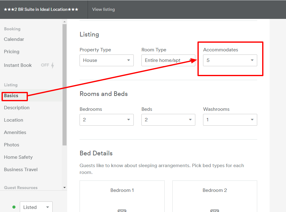Viewport: 286px width, 212px height.
Task: Click green listed status dot
Action: pyautogui.click(x=14, y=207)
